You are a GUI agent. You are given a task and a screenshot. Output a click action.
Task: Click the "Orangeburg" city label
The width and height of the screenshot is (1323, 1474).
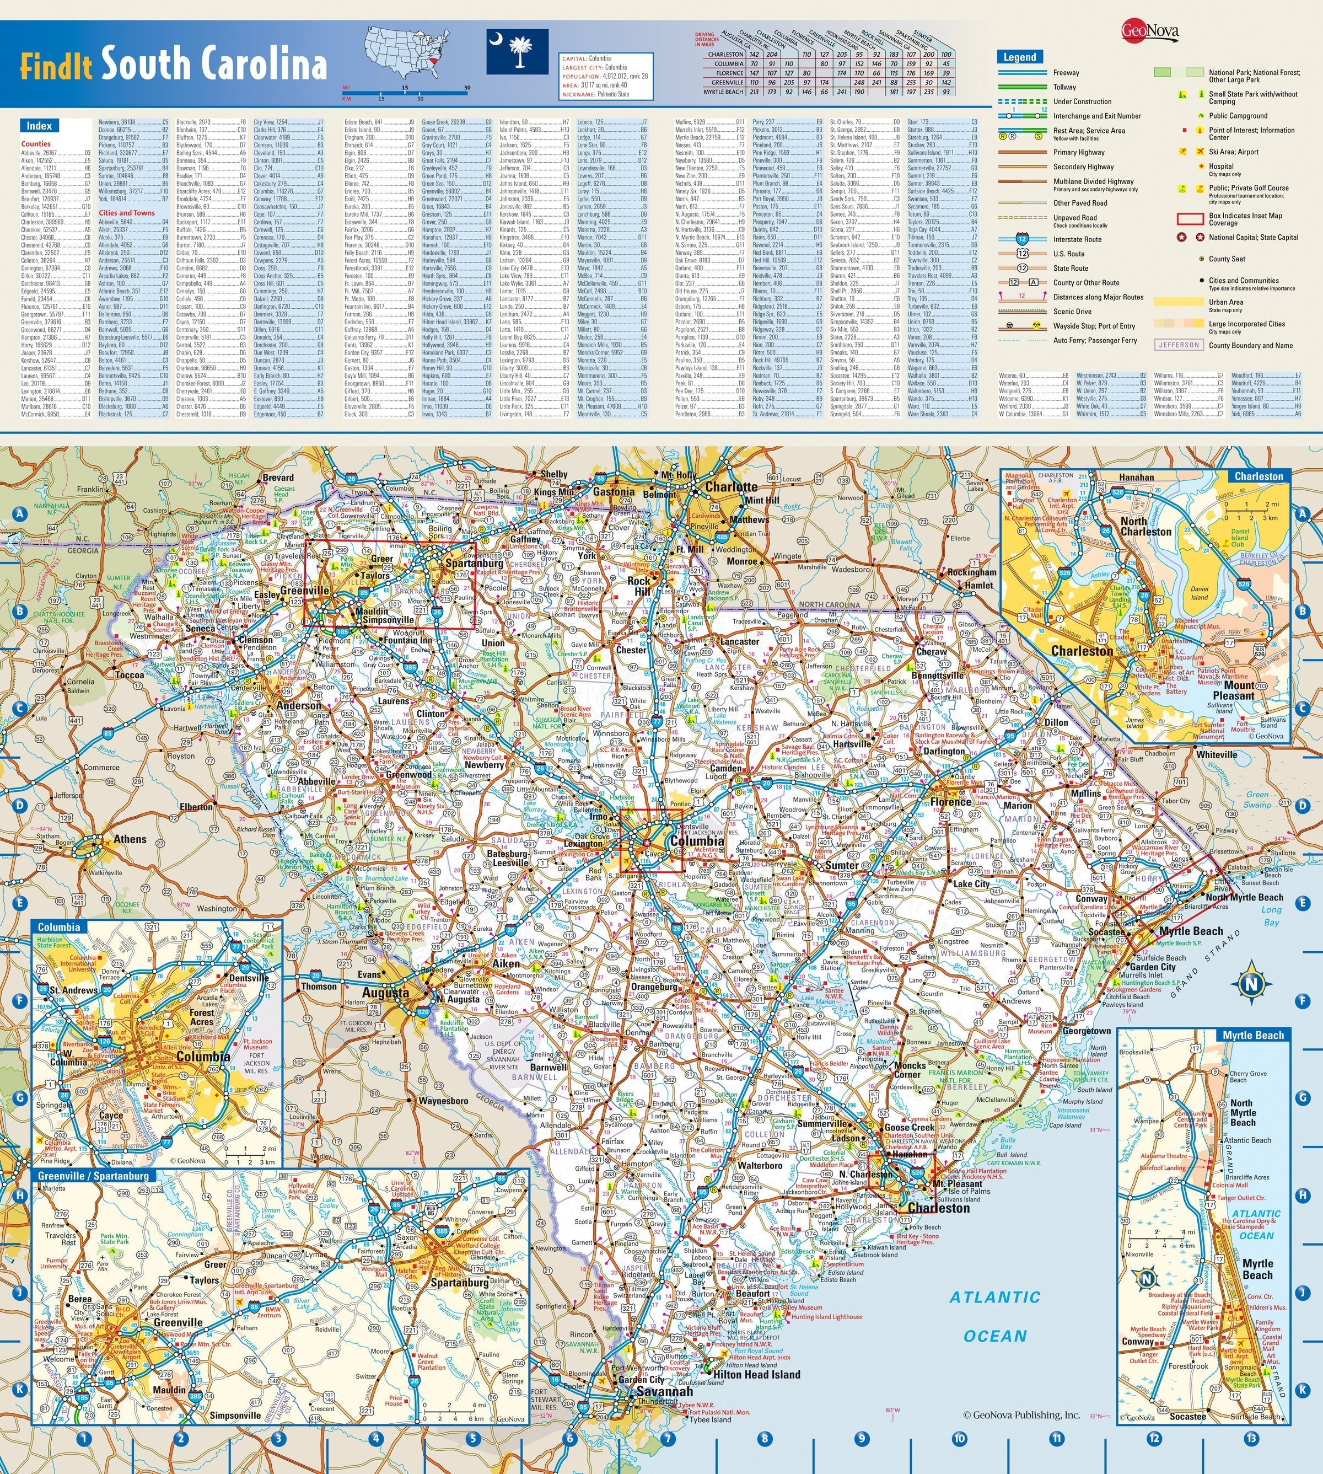click(x=655, y=987)
